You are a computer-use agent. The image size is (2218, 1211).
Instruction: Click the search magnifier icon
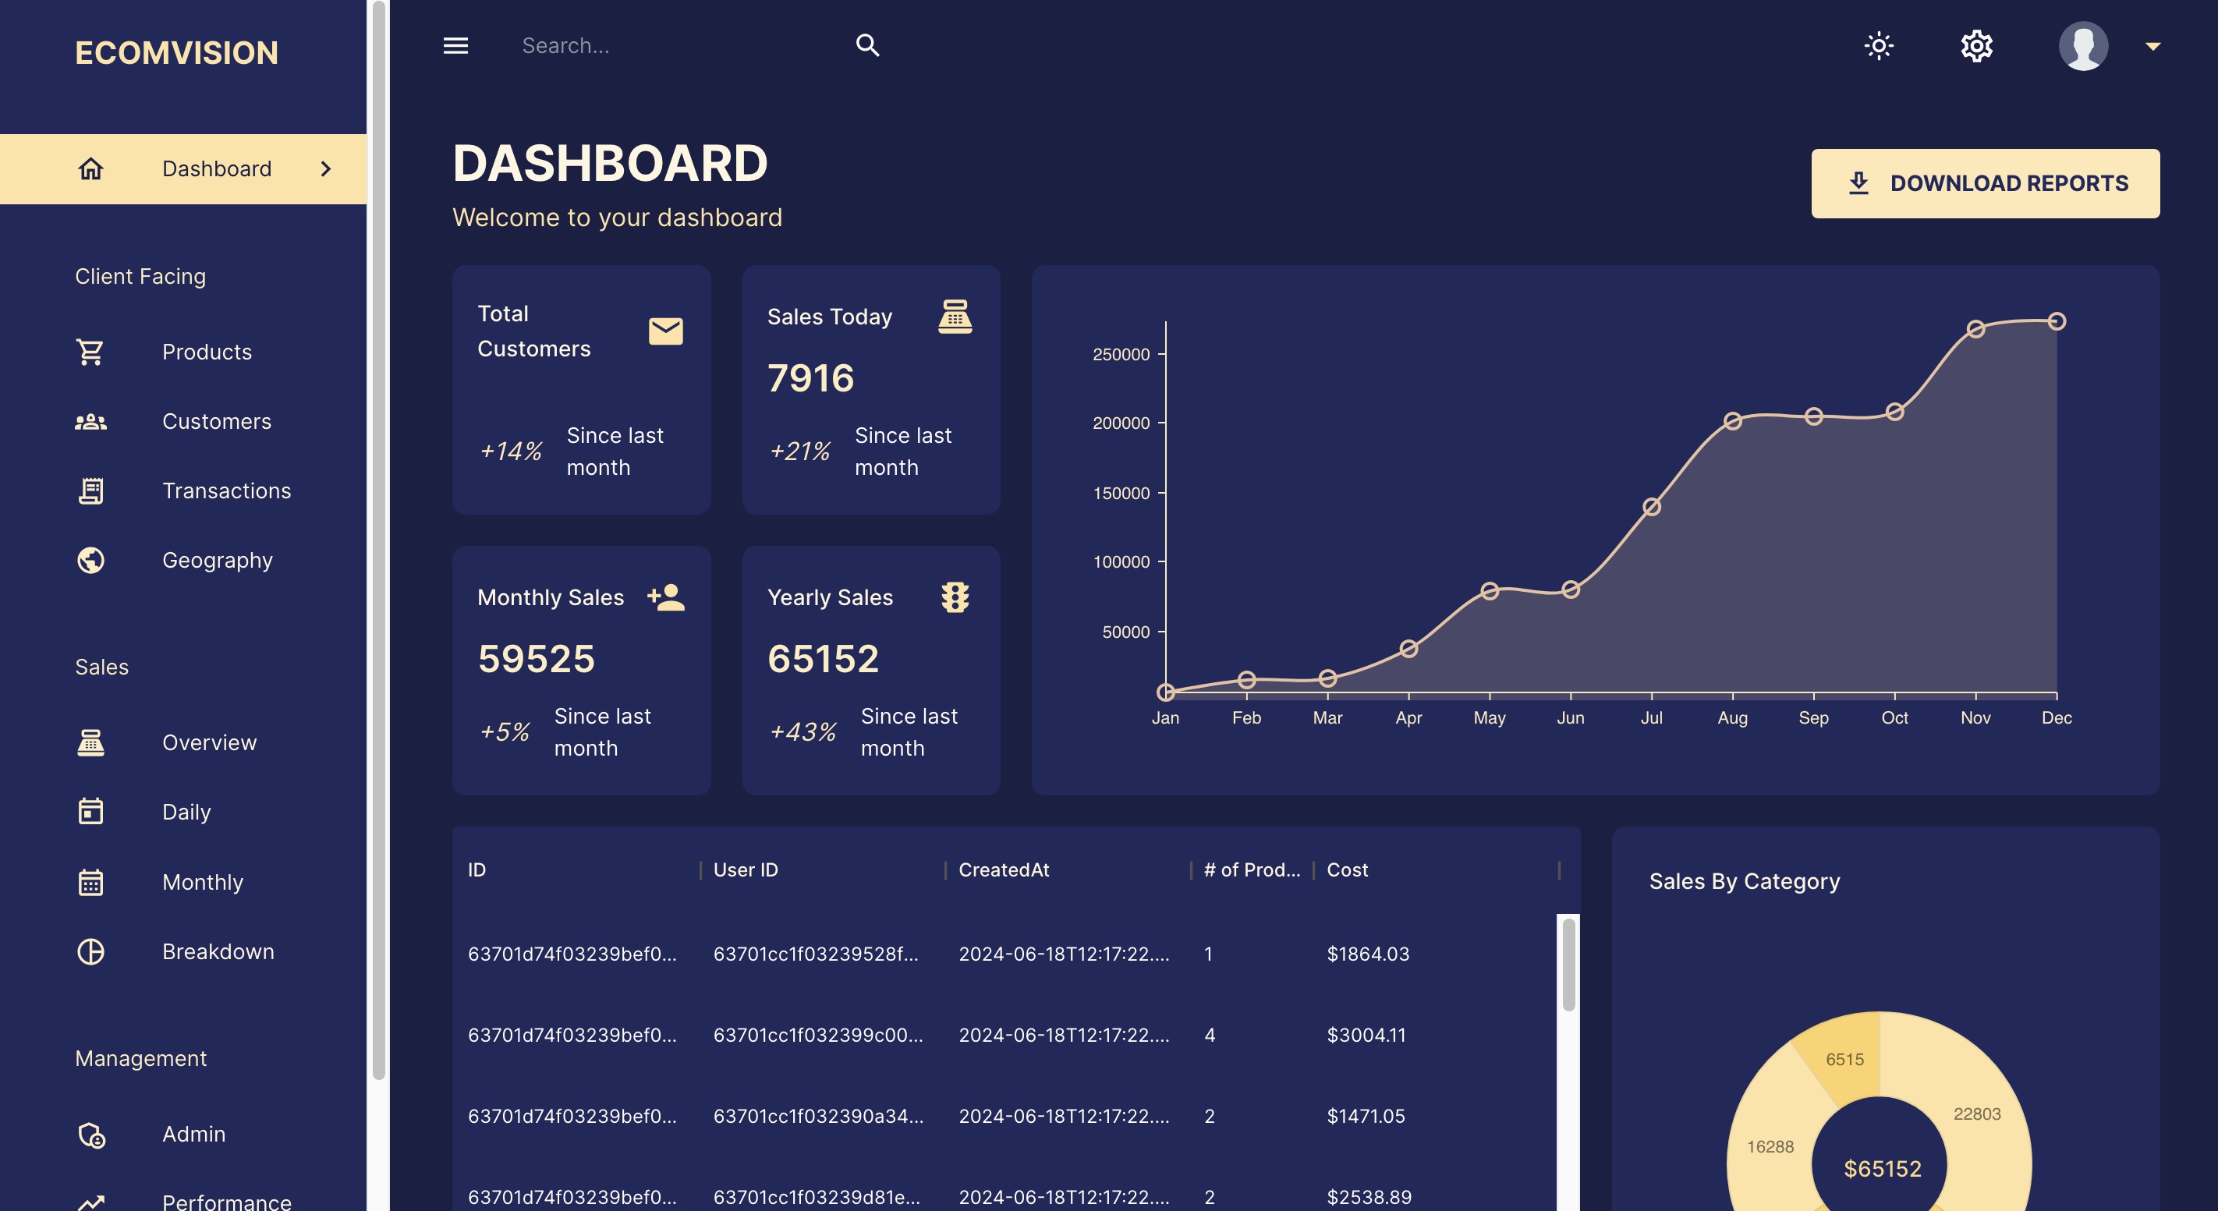tap(867, 45)
